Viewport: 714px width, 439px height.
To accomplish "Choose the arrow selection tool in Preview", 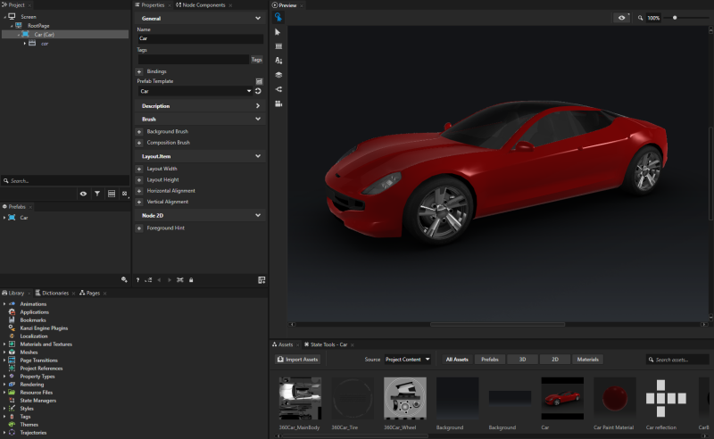I will click(x=278, y=32).
